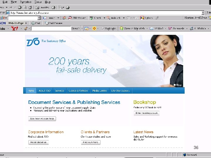
Task: Click the Refresh page icon
Action: 25,8
